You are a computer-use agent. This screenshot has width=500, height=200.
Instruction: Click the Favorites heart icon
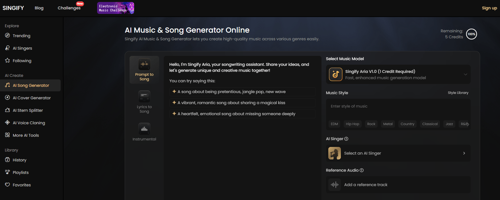click(x=7, y=185)
